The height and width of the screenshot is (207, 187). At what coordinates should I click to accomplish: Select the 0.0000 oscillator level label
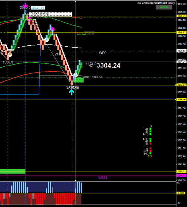click(181, 193)
